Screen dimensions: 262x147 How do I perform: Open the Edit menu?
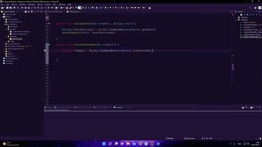(8, 4)
